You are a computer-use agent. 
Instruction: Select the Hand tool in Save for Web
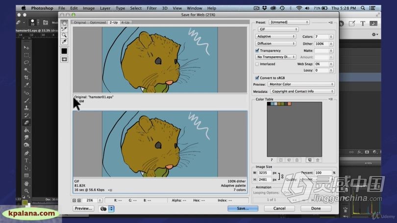click(64, 23)
